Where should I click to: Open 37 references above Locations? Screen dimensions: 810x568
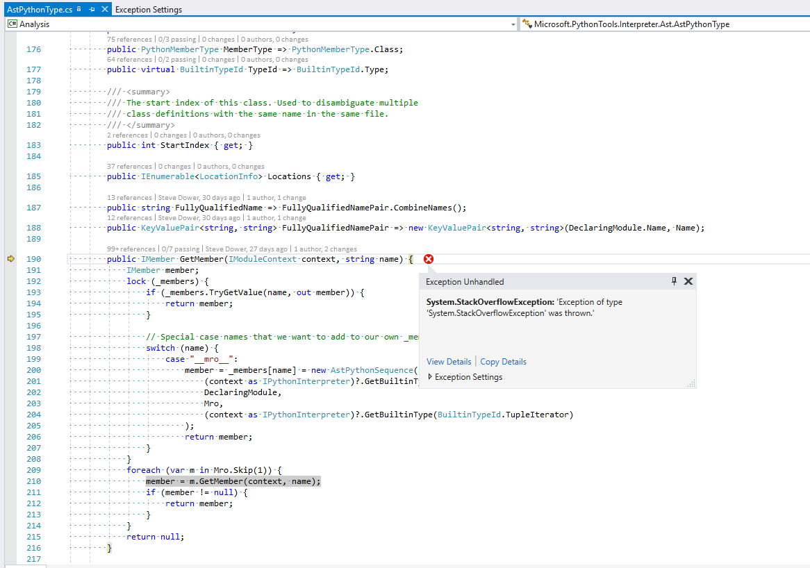pos(129,166)
